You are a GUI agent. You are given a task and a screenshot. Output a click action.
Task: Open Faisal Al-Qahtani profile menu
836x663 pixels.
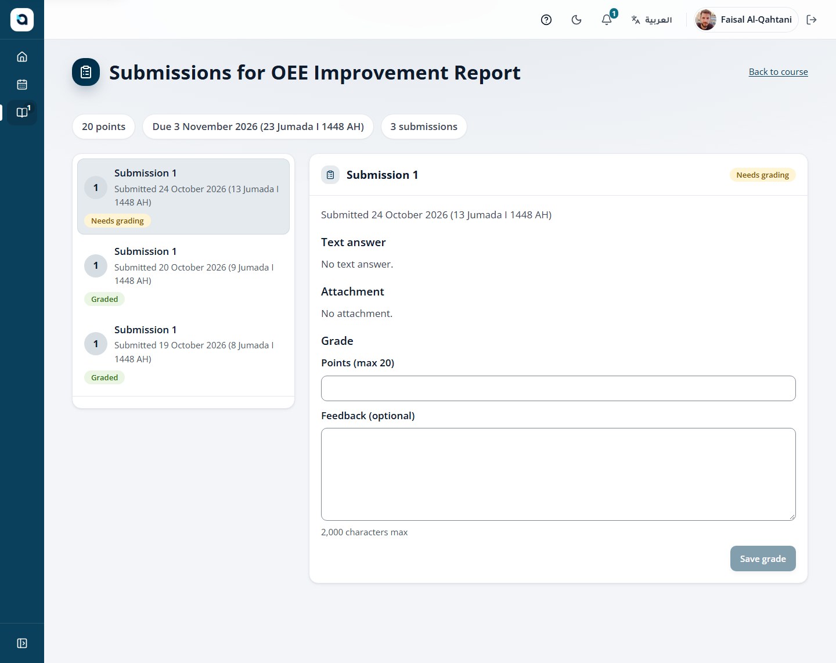click(746, 20)
